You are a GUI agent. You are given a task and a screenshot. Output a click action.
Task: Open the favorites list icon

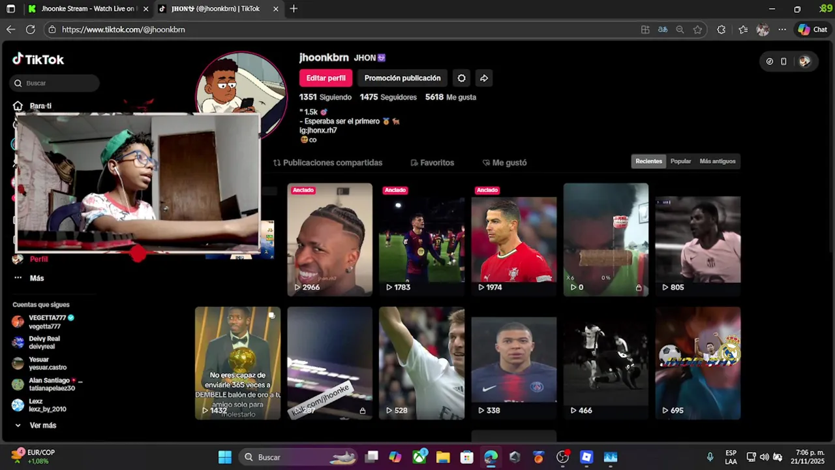(743, 29)
